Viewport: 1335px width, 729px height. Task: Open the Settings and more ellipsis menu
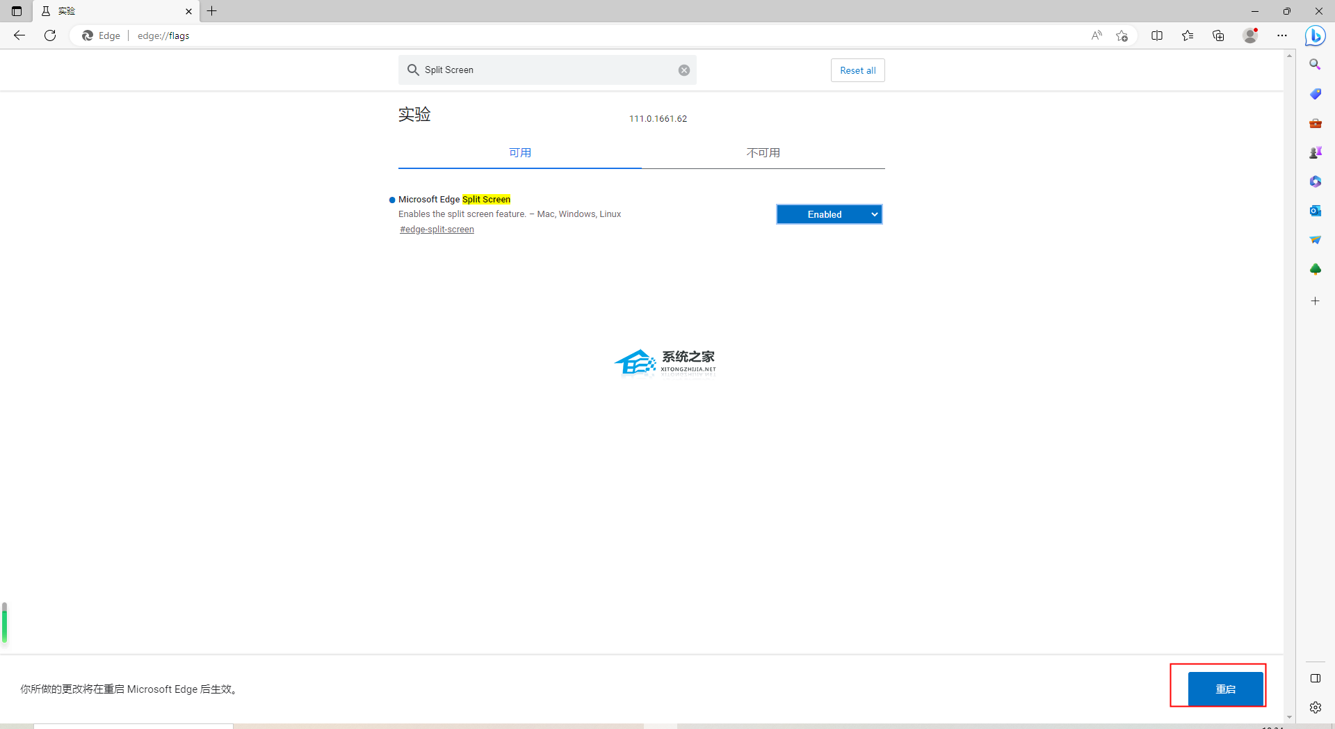tap(1282, 35)
